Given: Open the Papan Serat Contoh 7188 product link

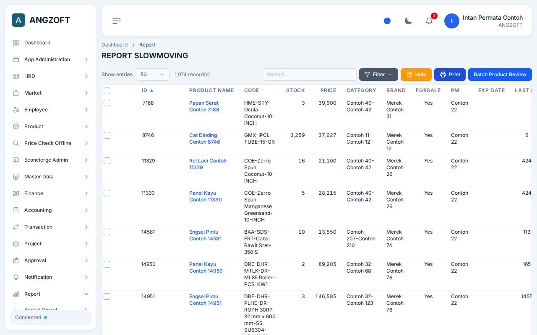Looking at the screenshot, I should [x=204, y=106].
